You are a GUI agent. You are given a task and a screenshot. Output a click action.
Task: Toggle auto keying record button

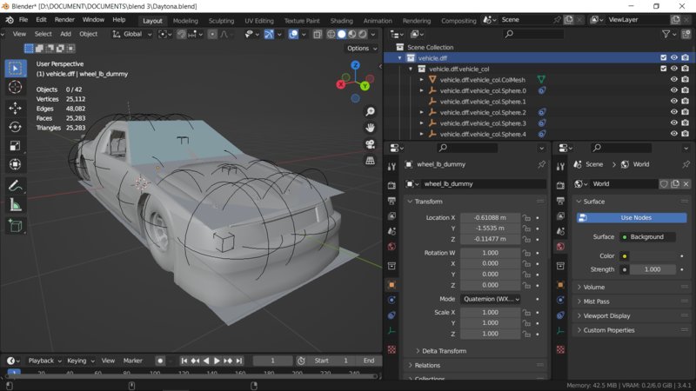(160, 361)
